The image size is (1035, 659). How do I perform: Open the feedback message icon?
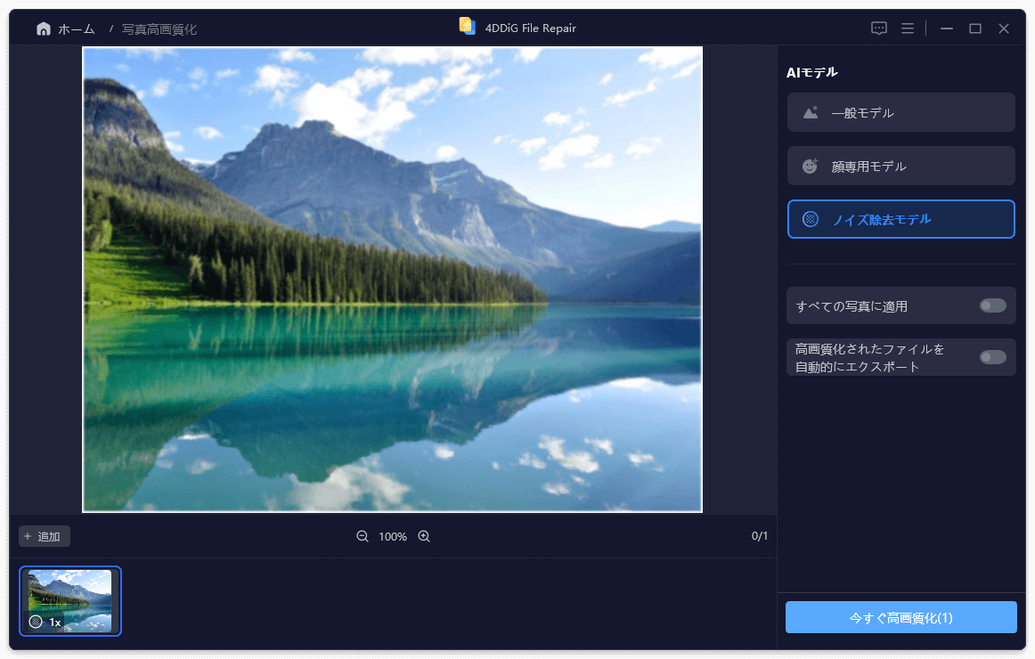(878, 28)
